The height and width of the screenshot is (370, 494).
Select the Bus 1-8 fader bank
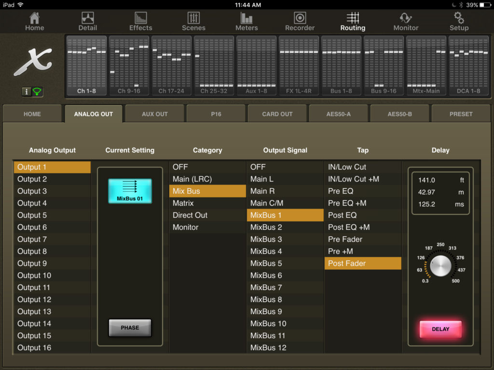point(341,66)
